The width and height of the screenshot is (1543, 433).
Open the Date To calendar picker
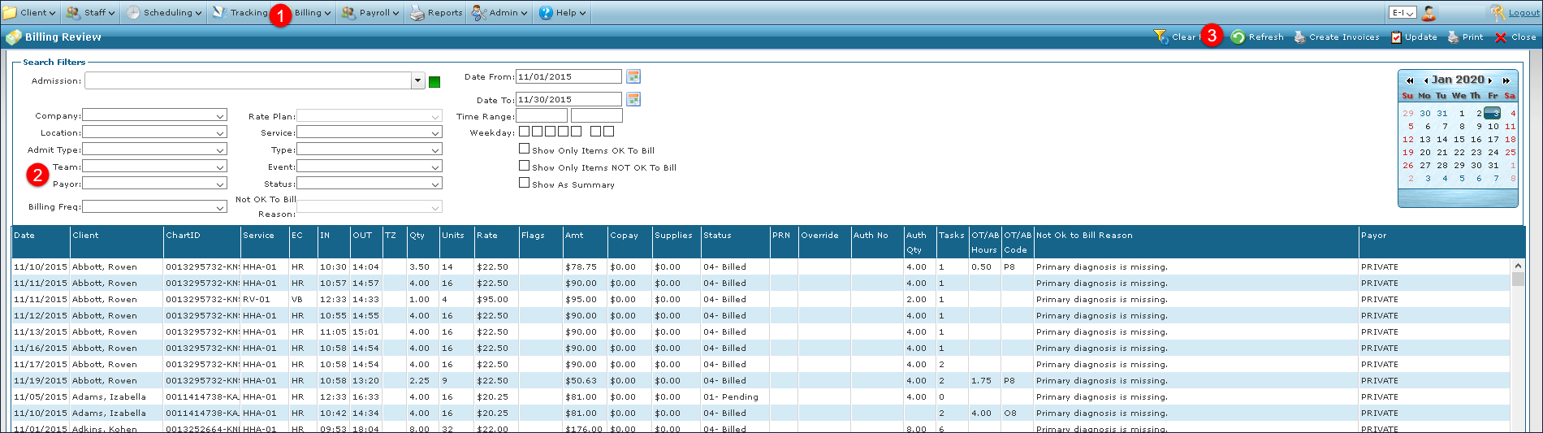pos(633,99)
